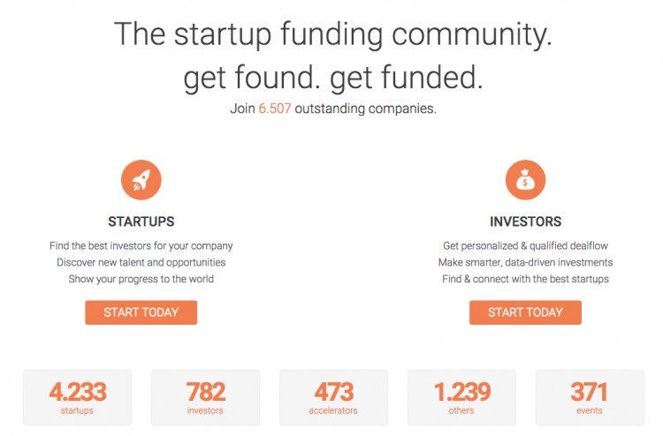The width and height of the screenshot is (663, 436).
Task: Click 'Find & connect with the best startups'
Action: (x=526, y=279)
